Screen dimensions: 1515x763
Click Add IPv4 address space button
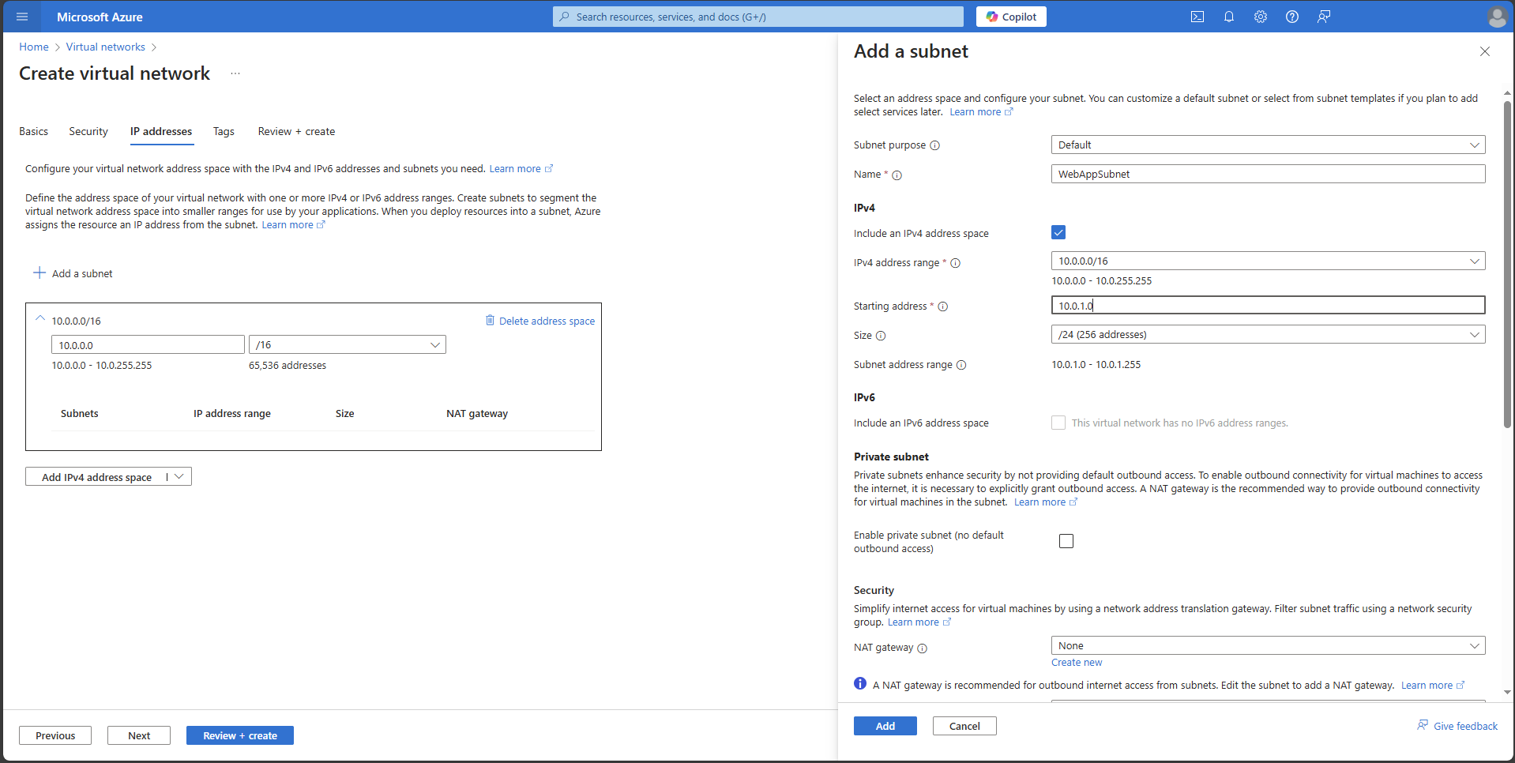coord(96,477)
